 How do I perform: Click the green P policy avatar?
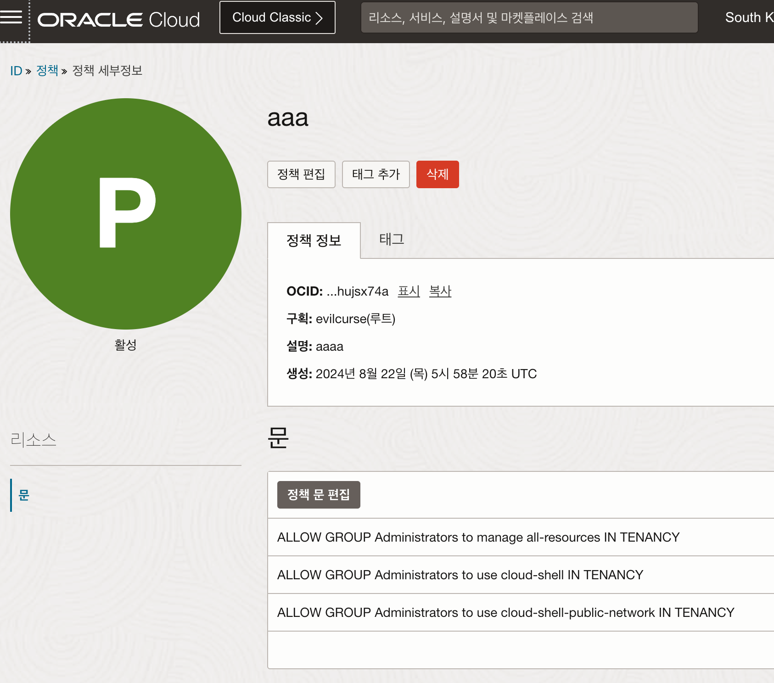(126, 213)
